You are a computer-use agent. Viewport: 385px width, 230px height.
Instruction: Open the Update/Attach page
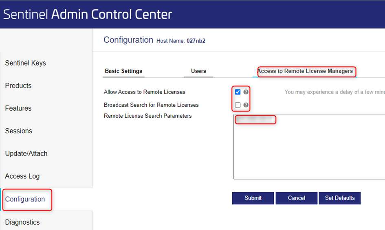tap(26, 153)
